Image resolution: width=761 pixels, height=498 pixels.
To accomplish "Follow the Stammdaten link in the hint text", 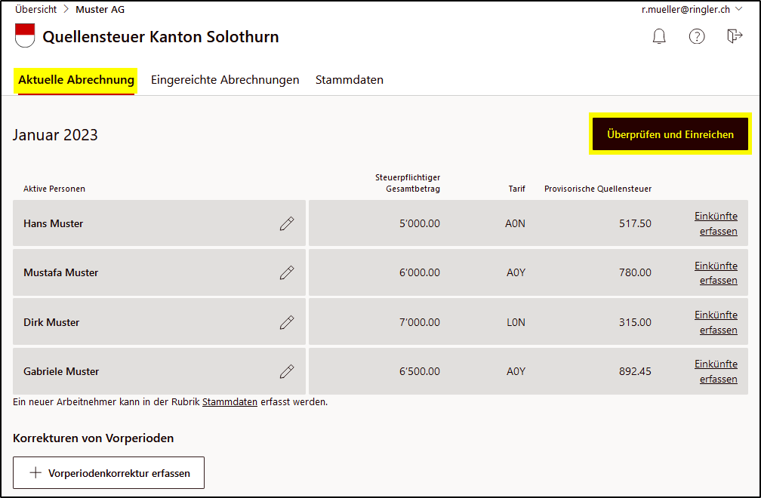I will [x=230, y=402].
